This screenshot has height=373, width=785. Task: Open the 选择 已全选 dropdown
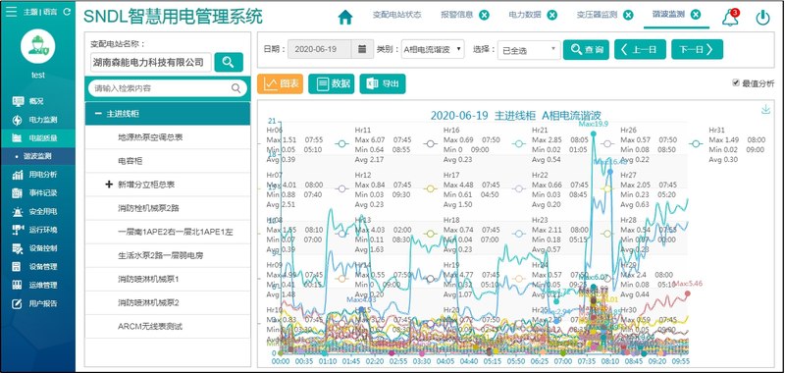click(x=529, y=50)
